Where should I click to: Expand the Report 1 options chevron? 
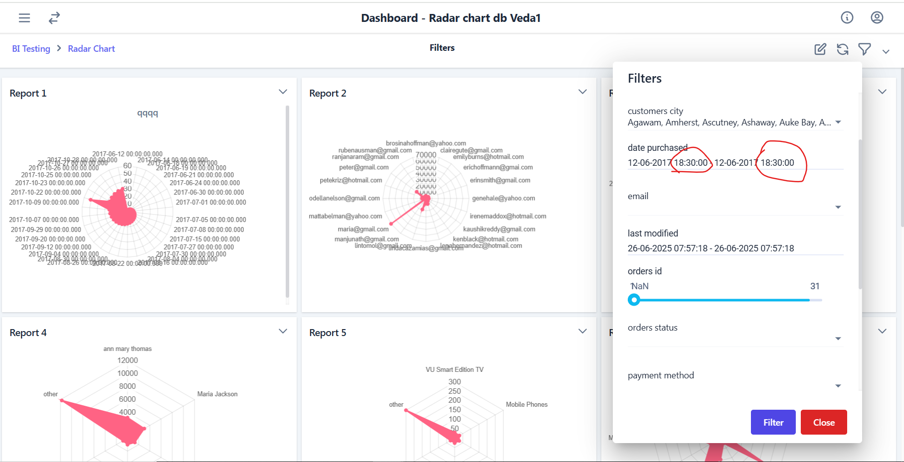click(x=283, y=92)
